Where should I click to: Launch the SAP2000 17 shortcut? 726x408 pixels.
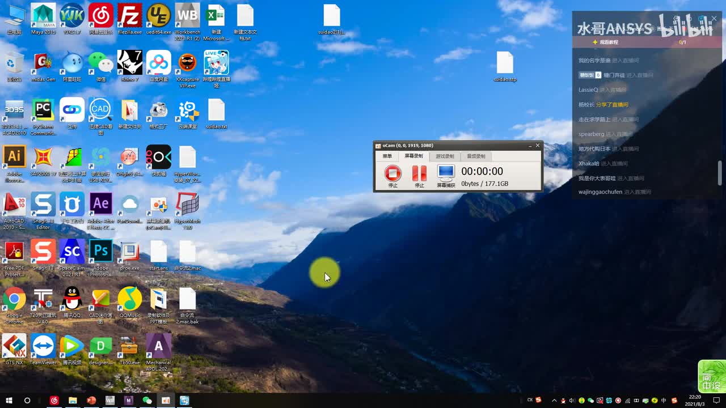pos(43,161)
